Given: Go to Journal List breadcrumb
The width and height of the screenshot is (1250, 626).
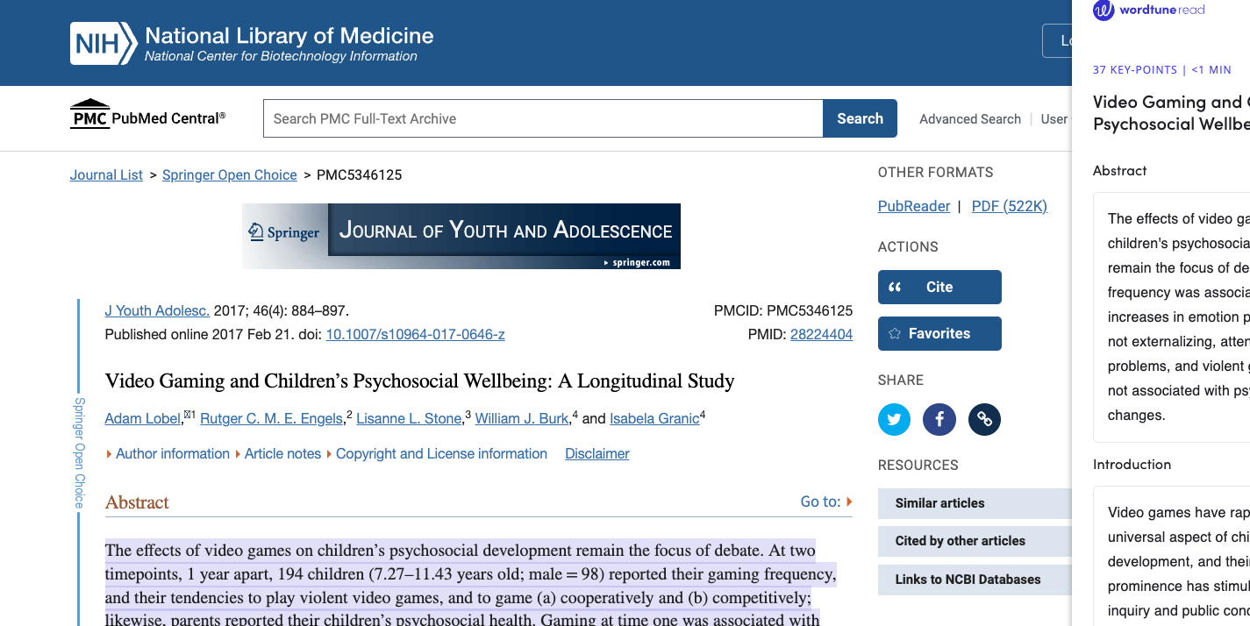Looking at the screenshot, I should pos(106,174).
